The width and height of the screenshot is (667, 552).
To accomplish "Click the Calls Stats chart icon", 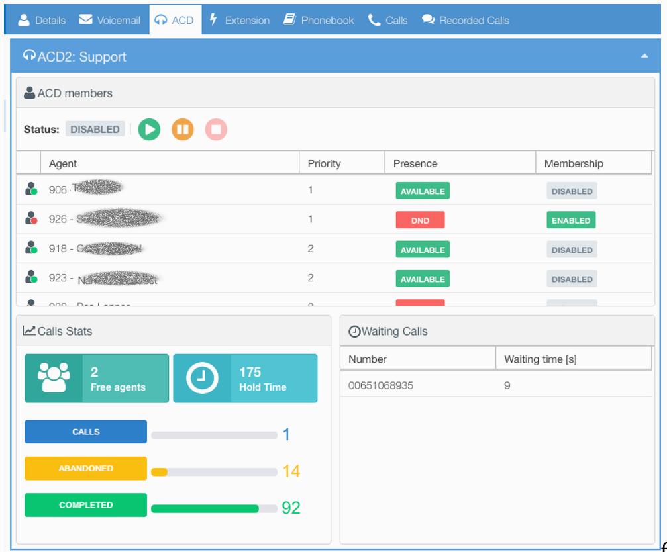I will coord(30,330).
